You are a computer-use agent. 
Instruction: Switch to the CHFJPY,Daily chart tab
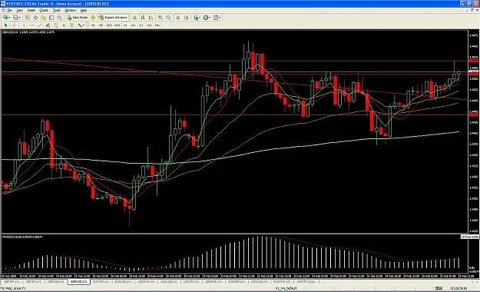(306, 281)
